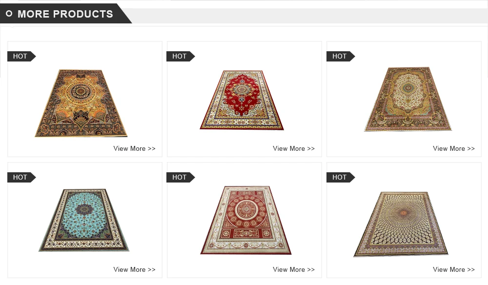Click HOT badge on spiral lattice rug card
The image size is (488, 285).
pos(341,177)
